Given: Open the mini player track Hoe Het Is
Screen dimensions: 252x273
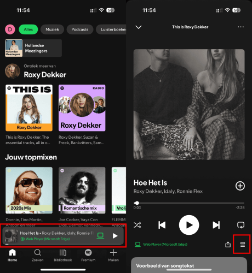Looking at the screenshot, I should tap(56, 233).
